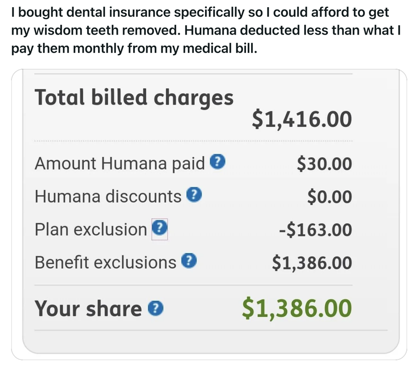Click the blue circle icon near Amount Humana paid
417x367 pixels.
point(218,162)
